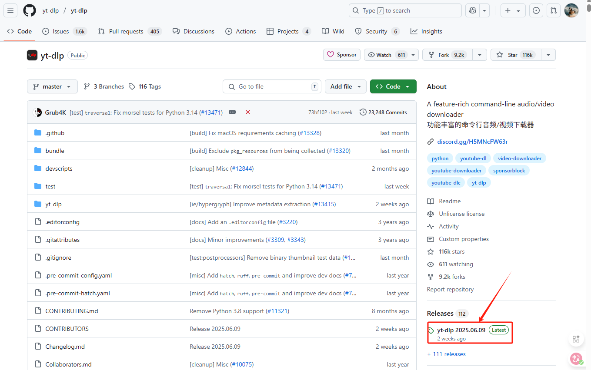Open the 116 Tags link
591x370 pixels.
pyautogui.click(x=145, y=86)
